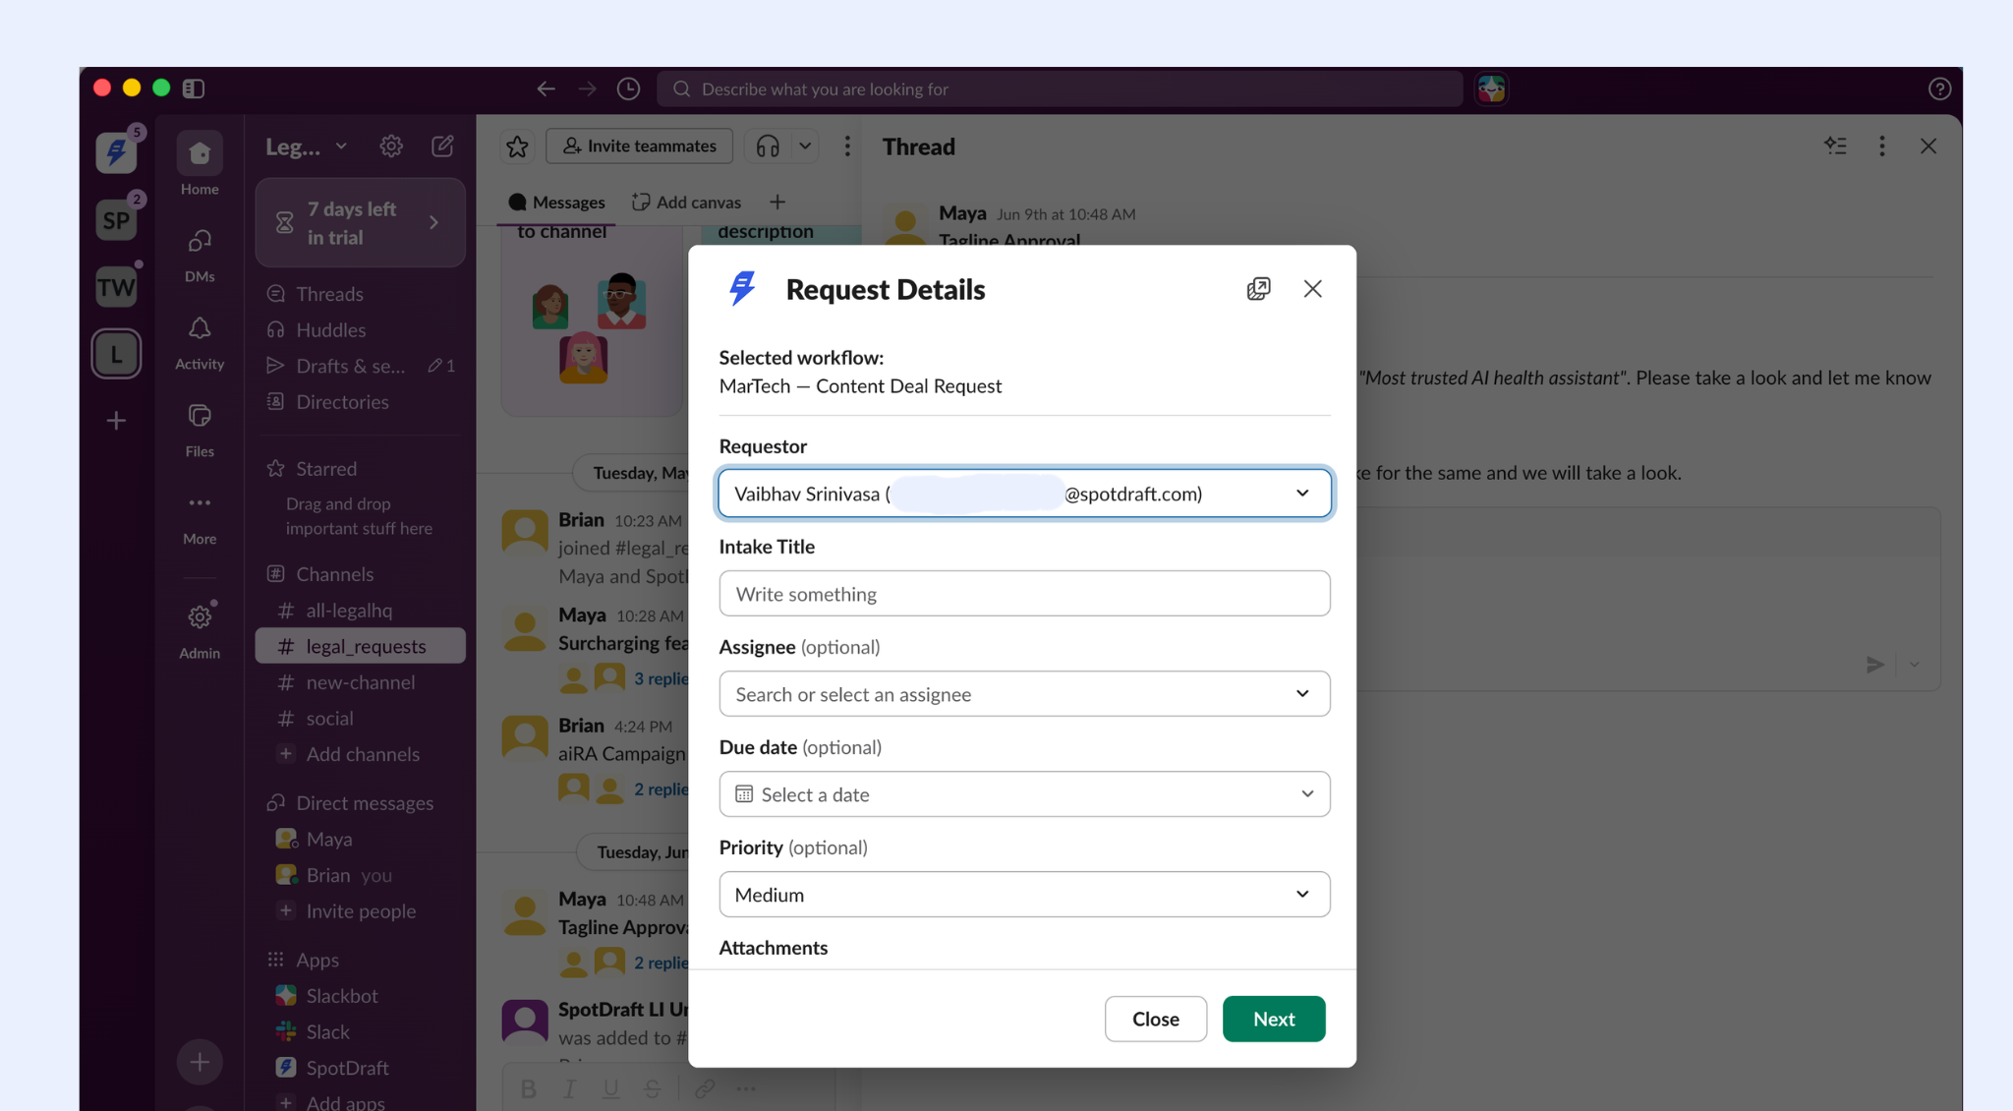Send the thread reply arrow
2013x1111 pixels.
point(1874,665)
